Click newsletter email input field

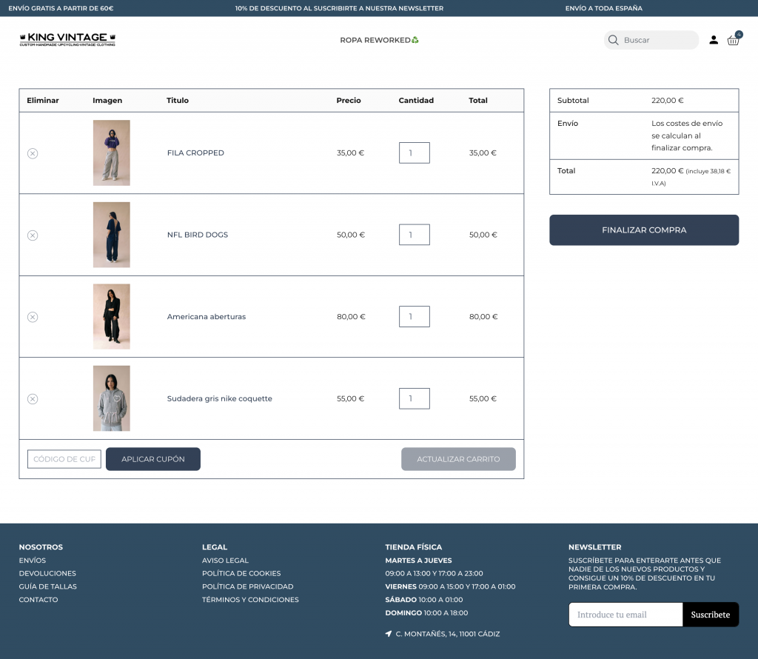click(x=625, y=615)
